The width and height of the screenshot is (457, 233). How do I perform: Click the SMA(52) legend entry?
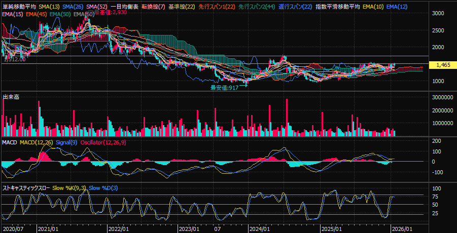tap(97, 7)
